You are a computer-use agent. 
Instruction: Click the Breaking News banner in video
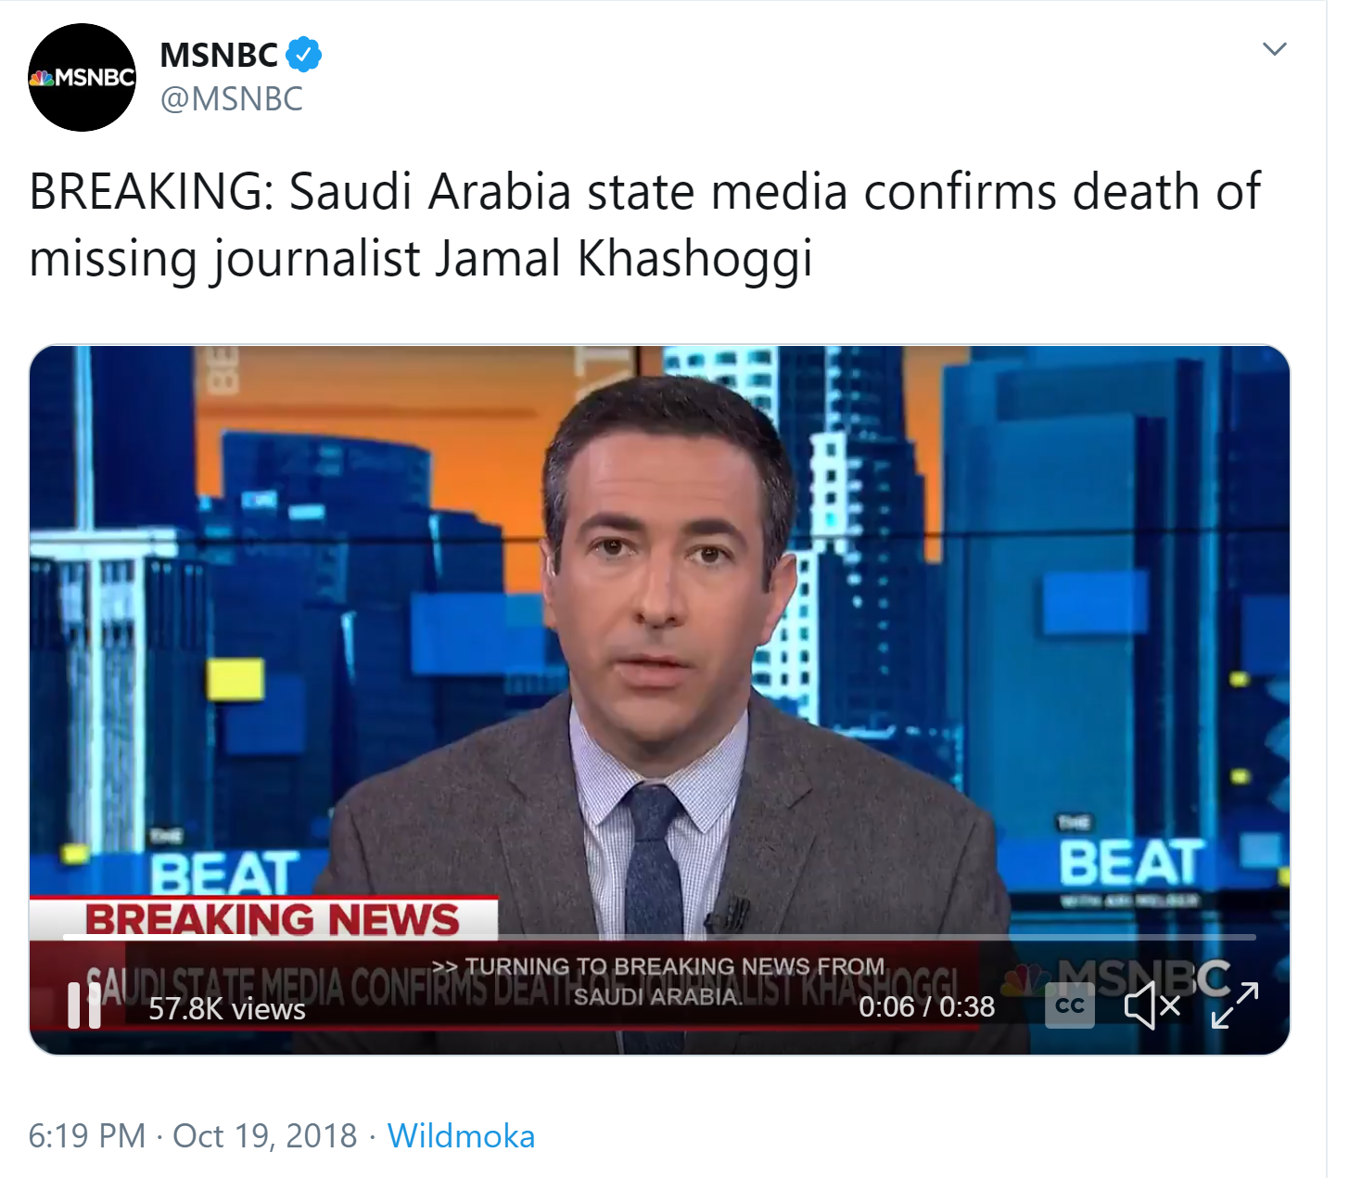[x=271, y=919]
